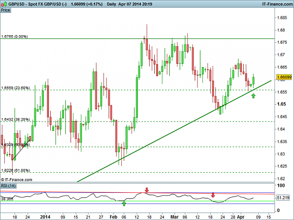Click the Feb label on the time axis

pos(113,217)
